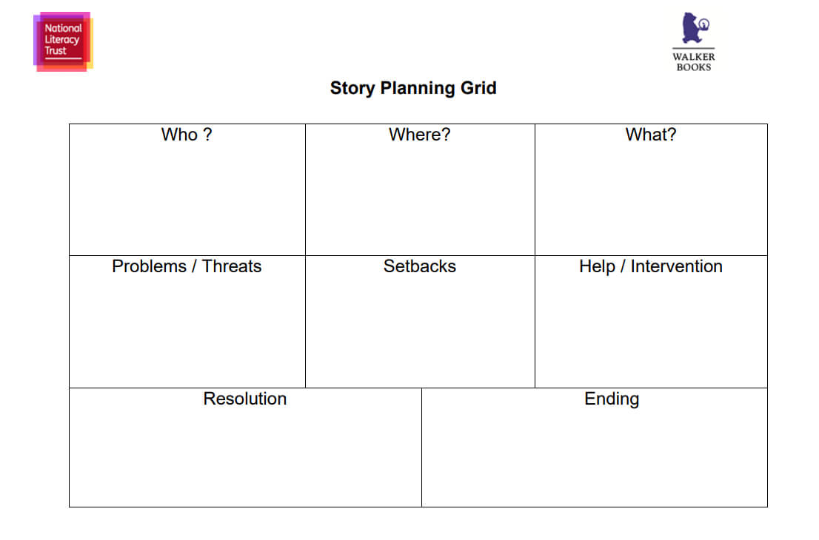
Task: Click the Walker Books bear logo
Action: 695,27
